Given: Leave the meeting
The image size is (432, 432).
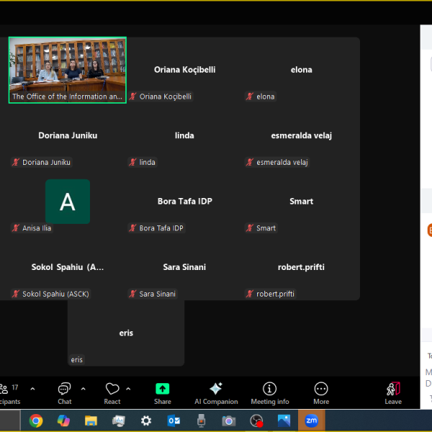Looking at the screenshot, I should click(393, 390).
